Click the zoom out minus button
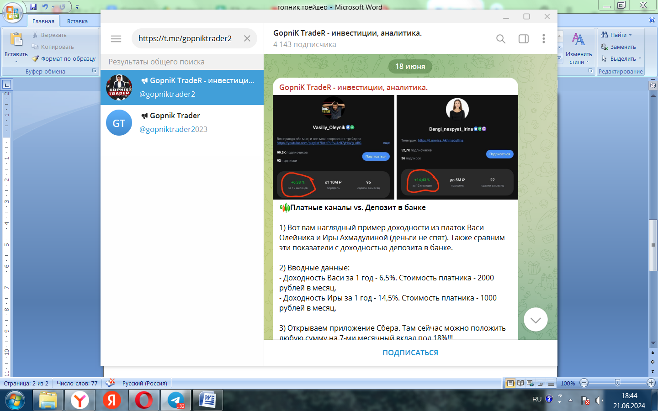The height and width of the screenshot is (411, 658). [x=584, y=383]
